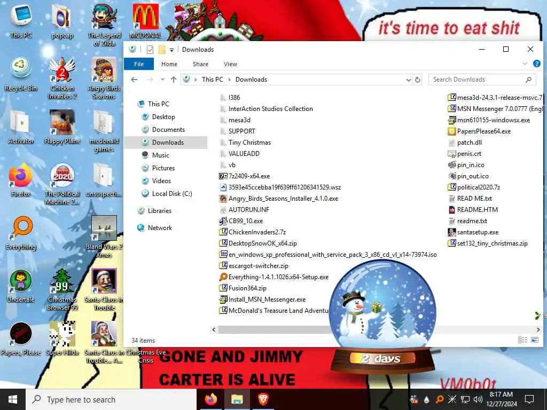Image resolution: width=547 pixels, height=410 pixels.
Task: Open the Windows Start menu
Action: pos(13,399)
